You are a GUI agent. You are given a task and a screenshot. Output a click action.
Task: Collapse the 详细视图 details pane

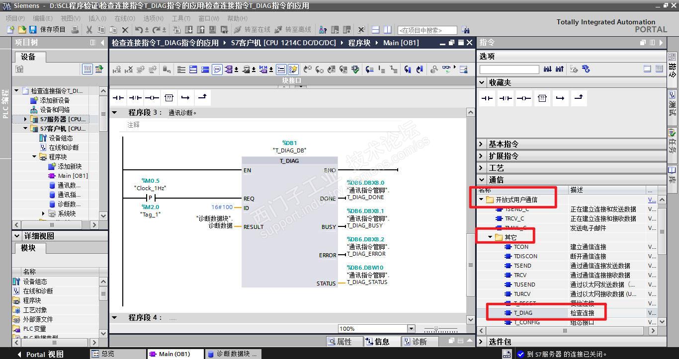17,236
